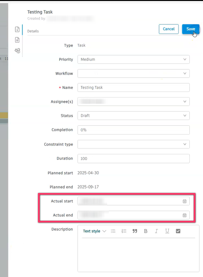Insert a checklist item in the description
The height and width of the screenshot is (277, 203).
click(x=178, y=231)
